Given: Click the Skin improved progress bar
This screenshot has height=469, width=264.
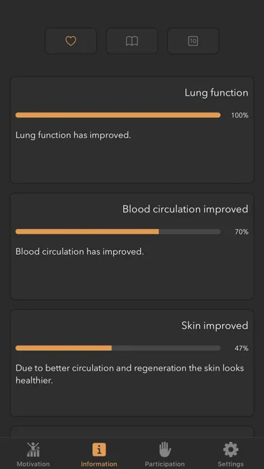Looking at the screenshot, I should click(x=118, y=348).
